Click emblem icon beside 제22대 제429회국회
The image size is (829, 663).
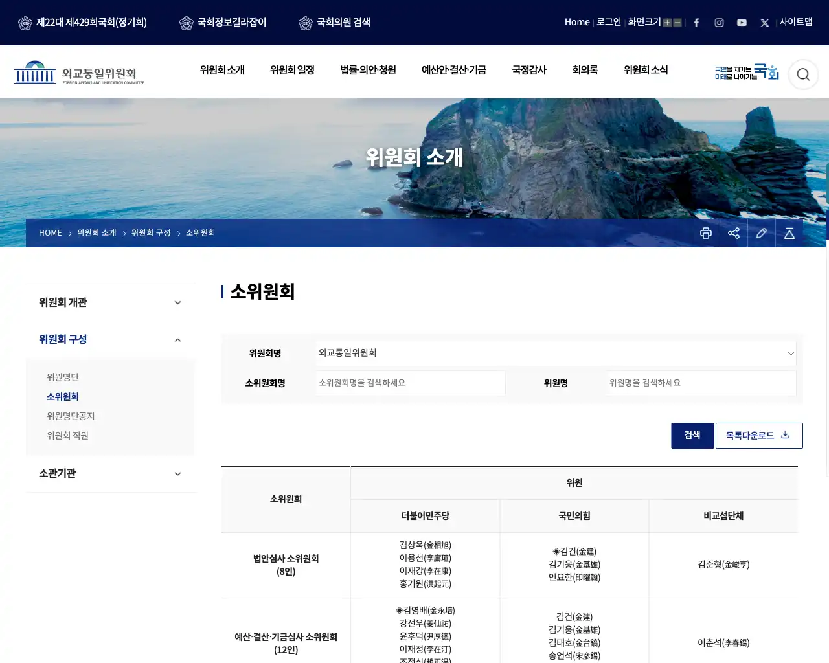click(x=25, y=23)
